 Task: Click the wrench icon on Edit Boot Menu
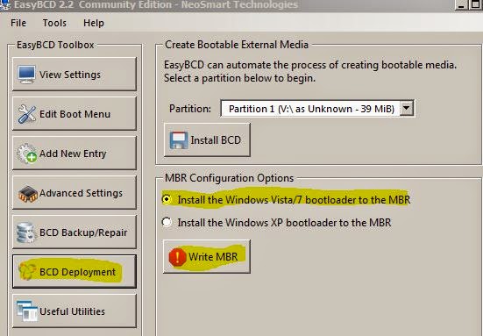point(26,114)
